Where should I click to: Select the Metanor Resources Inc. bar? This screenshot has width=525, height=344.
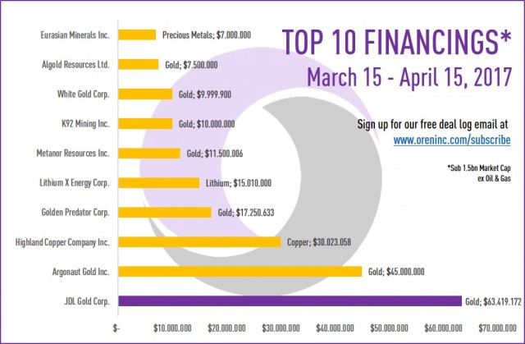[x=149, y=154]
